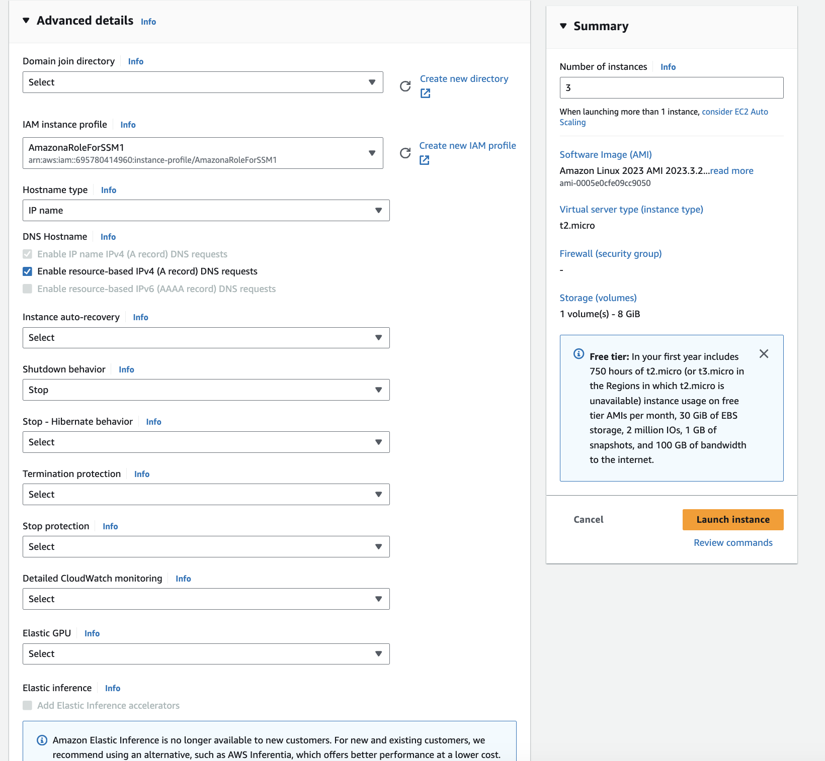
Task: Open the Review commands link
Action: [732, 543]
